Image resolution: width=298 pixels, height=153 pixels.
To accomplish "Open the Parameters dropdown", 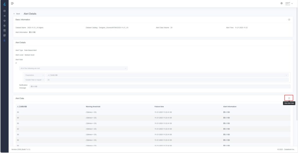I will [x=35, y=75].
